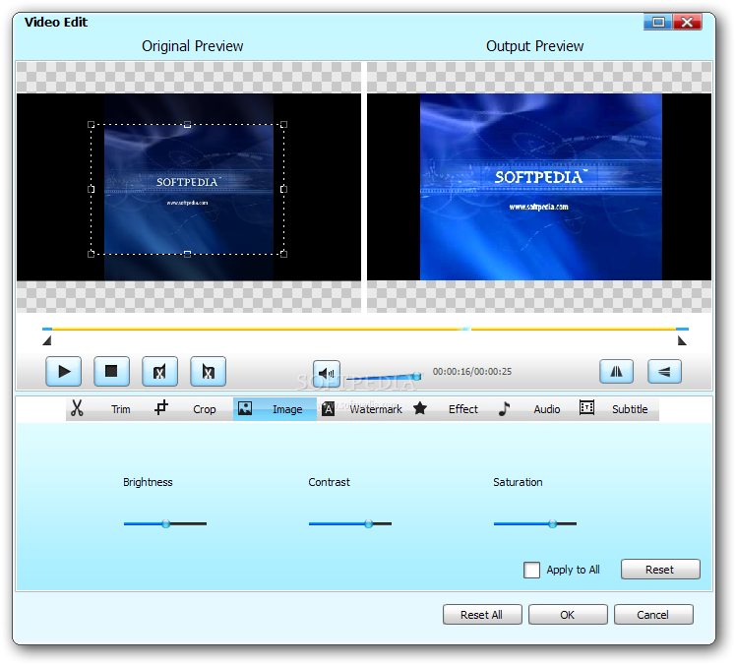736x665 pixels.
Task: Open the Subtitle tab
Action: 617,409
